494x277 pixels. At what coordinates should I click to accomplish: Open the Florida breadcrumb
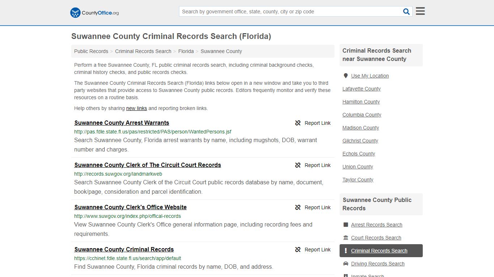[x=186, y=51]
